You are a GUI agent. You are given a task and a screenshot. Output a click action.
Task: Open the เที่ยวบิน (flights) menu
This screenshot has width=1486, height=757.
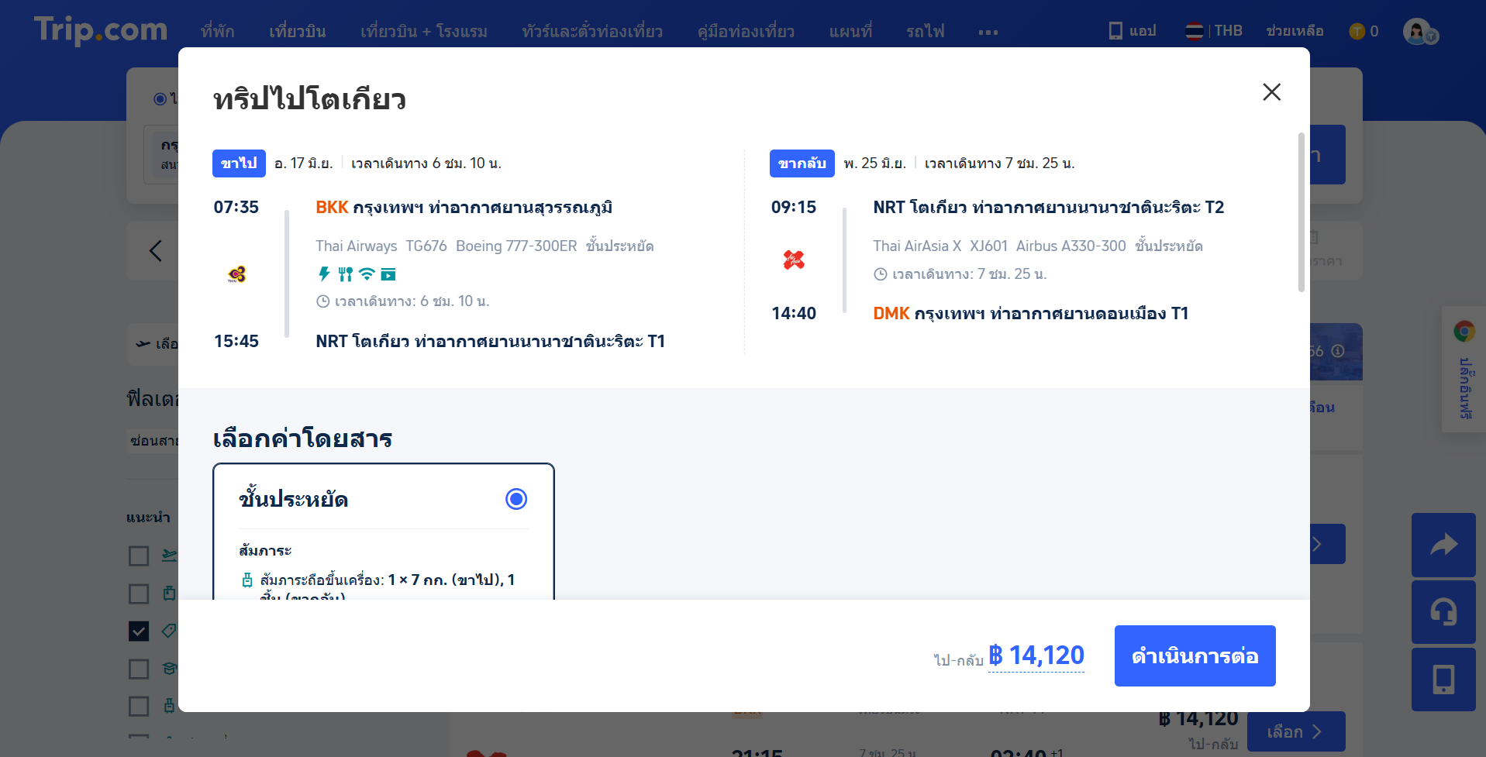click(x=297, y=31)
